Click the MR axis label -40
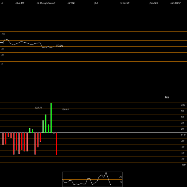The height and width of the screenshot is (187, 187). pyautogui.click(x=183, y=147)
